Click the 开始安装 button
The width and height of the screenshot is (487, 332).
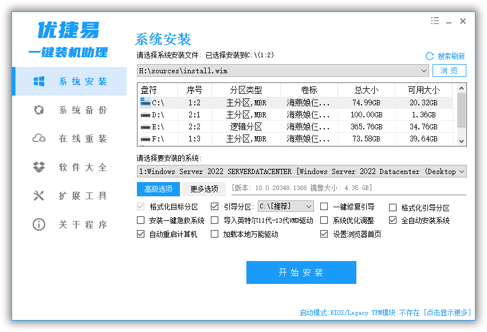click(301, 272)
